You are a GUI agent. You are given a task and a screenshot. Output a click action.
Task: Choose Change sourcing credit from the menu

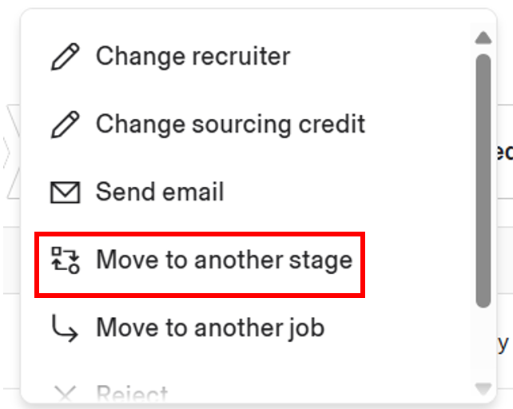point(230,125)
